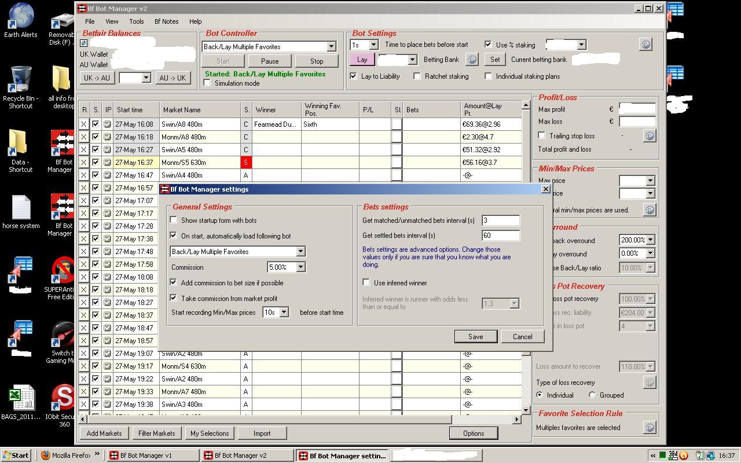
Task: Remove Swin/A8 480m 16:08 row with X
Action: [x=84, y=124]
